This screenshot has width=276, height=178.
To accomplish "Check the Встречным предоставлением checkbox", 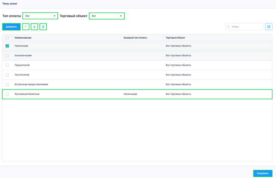I will [7, 84].
